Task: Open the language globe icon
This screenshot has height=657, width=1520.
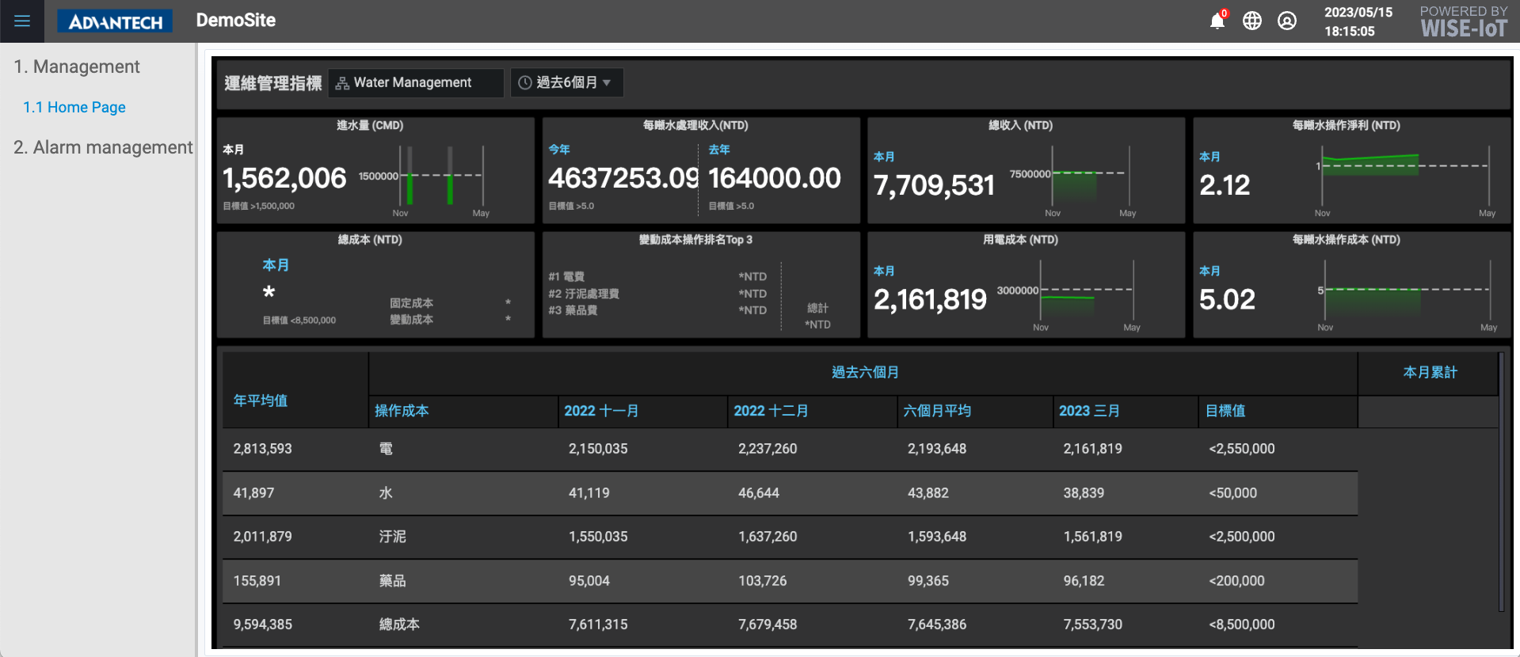Action: (x=1252, y=21)
